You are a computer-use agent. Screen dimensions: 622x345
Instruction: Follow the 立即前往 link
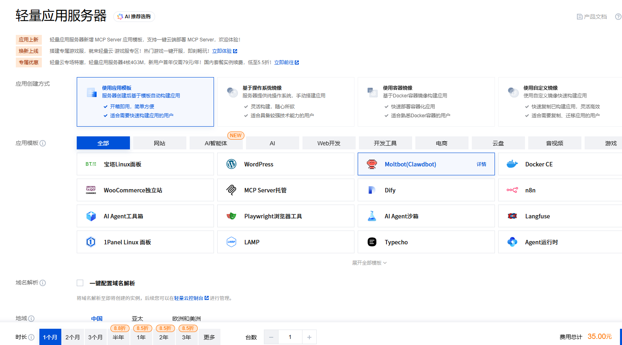(287, 63)
